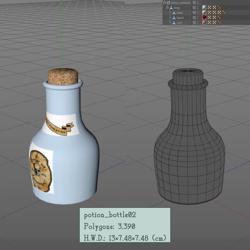
Task: Toggle layer square for label
Action: [194, 12]
